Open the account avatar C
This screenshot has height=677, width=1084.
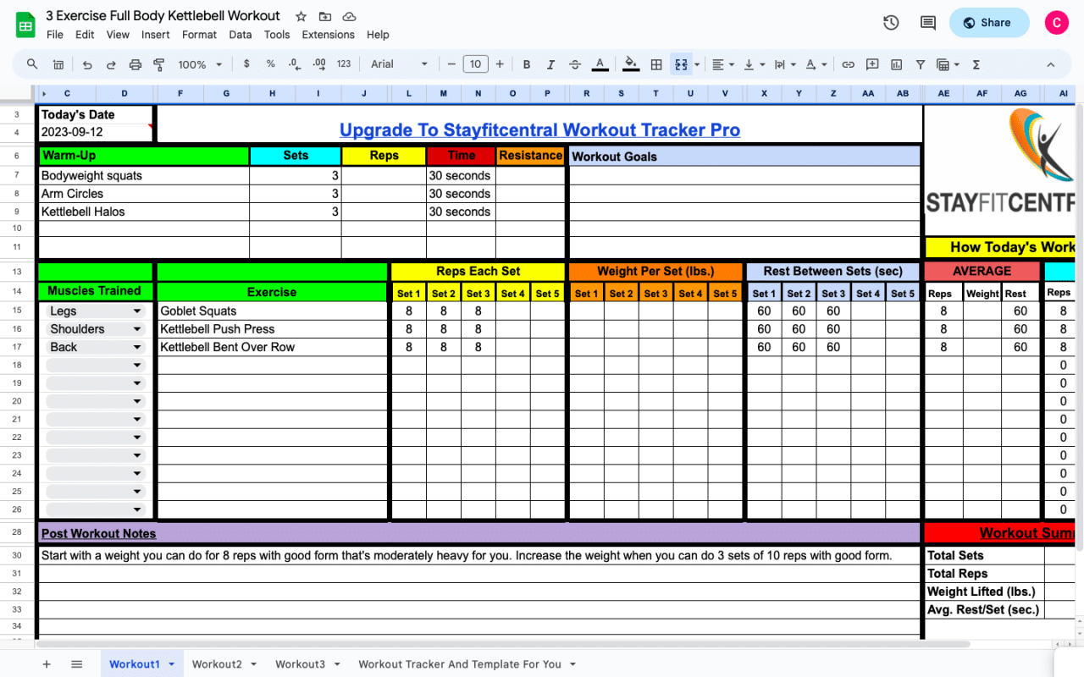tap(1056, 23)
